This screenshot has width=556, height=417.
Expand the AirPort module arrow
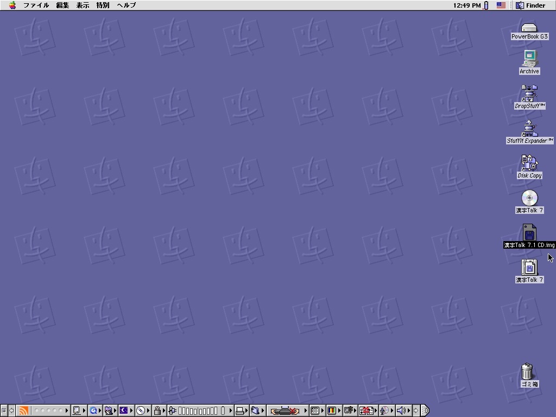pyautogui.click(x=67, y=410)
